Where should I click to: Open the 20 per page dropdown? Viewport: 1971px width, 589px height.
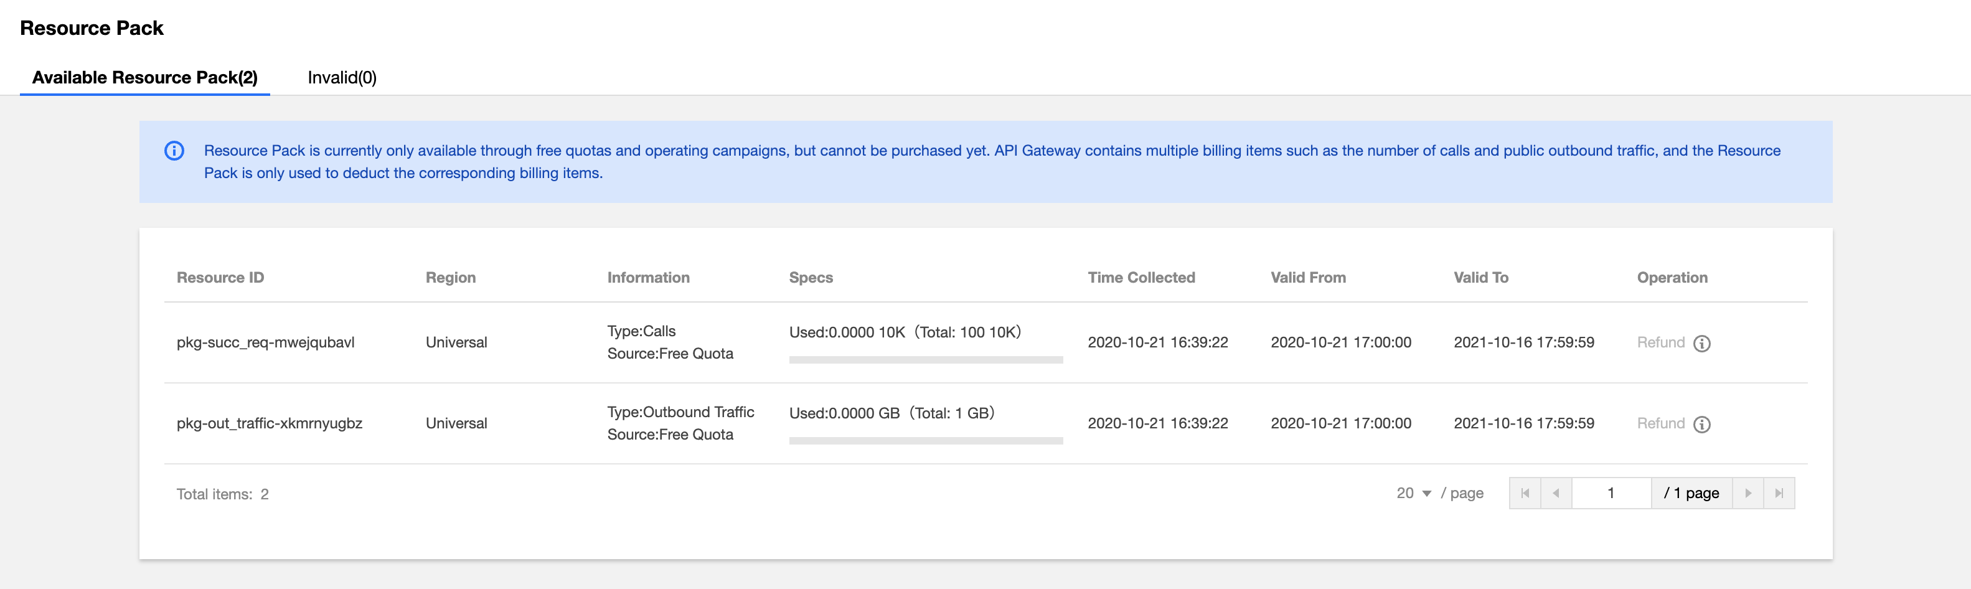click(x=1414, y=493)
